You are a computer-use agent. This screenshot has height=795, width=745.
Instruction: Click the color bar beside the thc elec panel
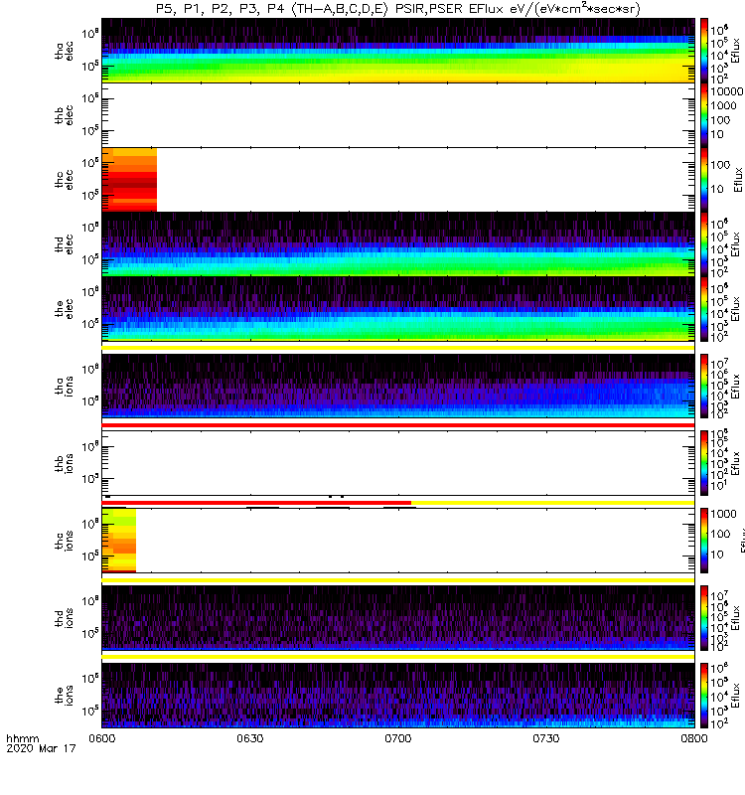pyautogui.click(x=704, y=180)
